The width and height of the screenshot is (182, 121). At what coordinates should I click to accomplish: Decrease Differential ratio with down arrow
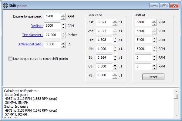coord(63,46)
